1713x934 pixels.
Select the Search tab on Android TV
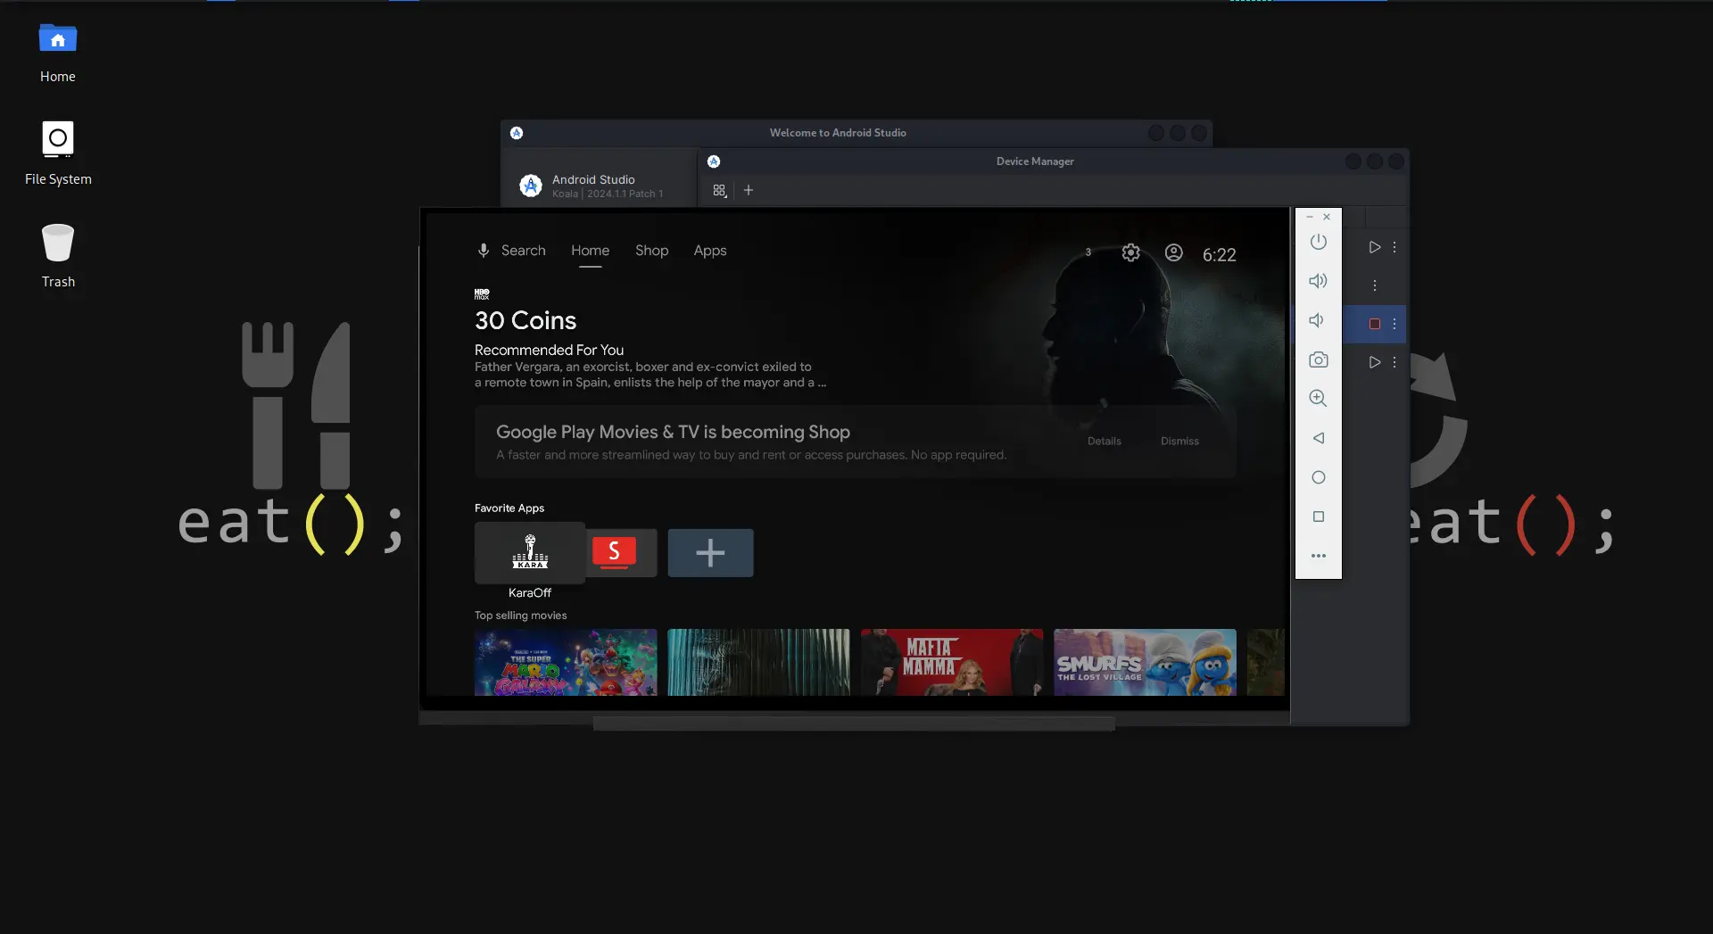[x=524, y=251]
